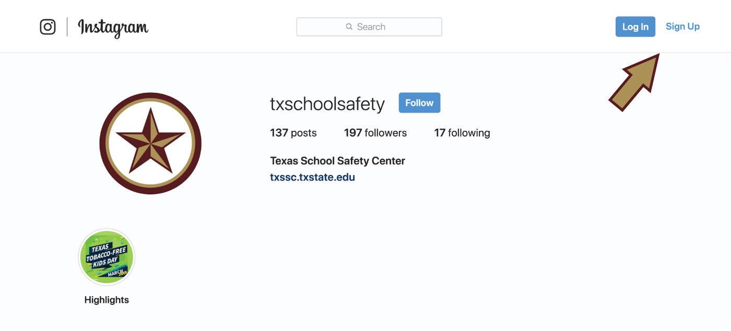Open the 17 following list
Image resolution: width=731 pixels, height=331 pixels.
[462, 133]
